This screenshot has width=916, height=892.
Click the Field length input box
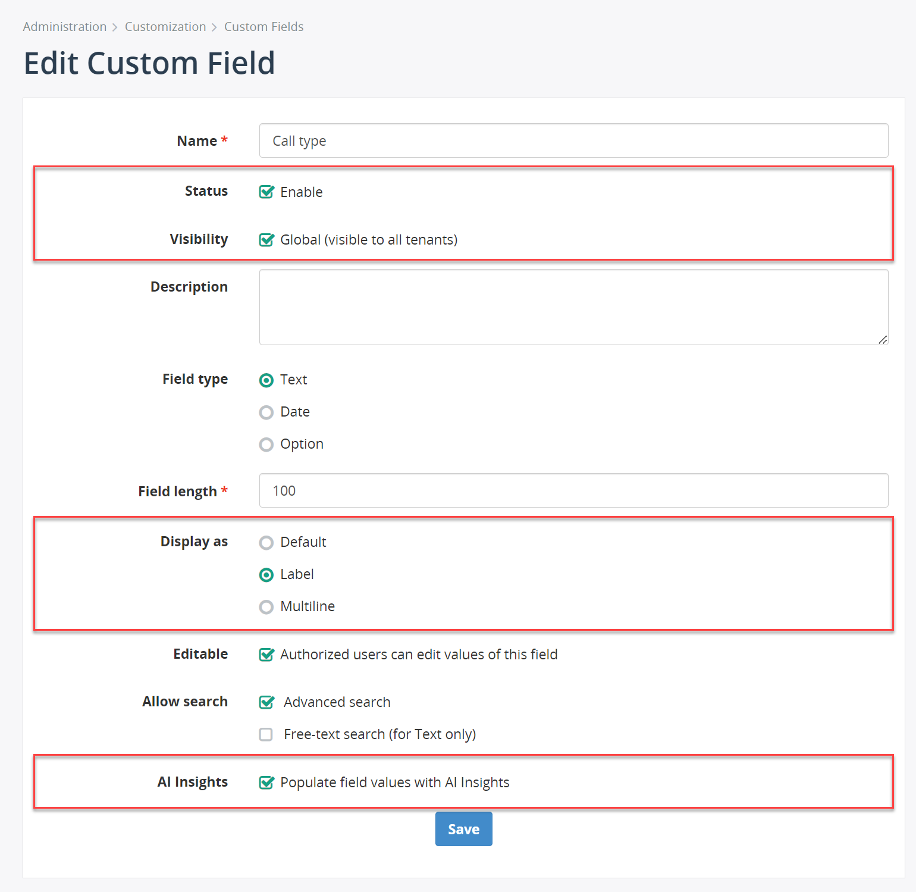[x=573, y=490]
